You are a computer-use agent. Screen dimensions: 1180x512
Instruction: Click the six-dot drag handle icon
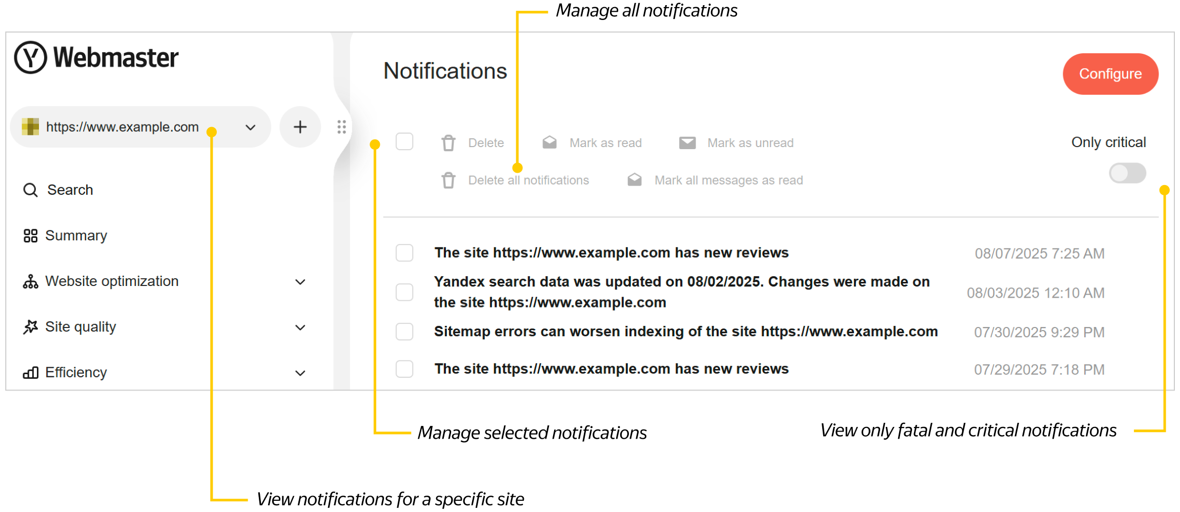tap(341, 127)
